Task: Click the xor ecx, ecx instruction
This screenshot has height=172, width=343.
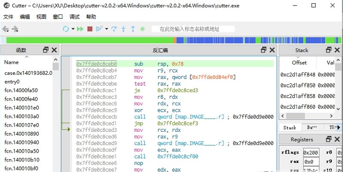Action: coord(157,110)
